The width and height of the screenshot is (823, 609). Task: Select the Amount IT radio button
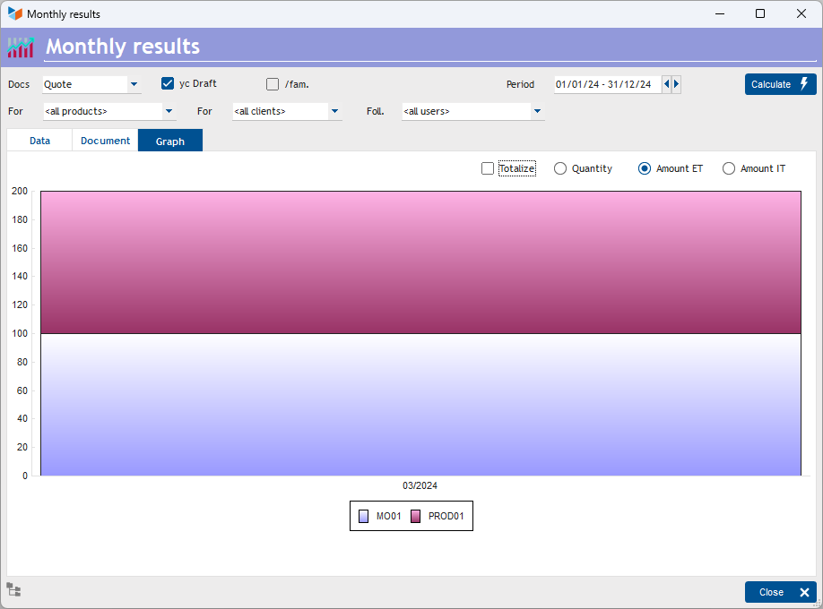pos(729,168)
